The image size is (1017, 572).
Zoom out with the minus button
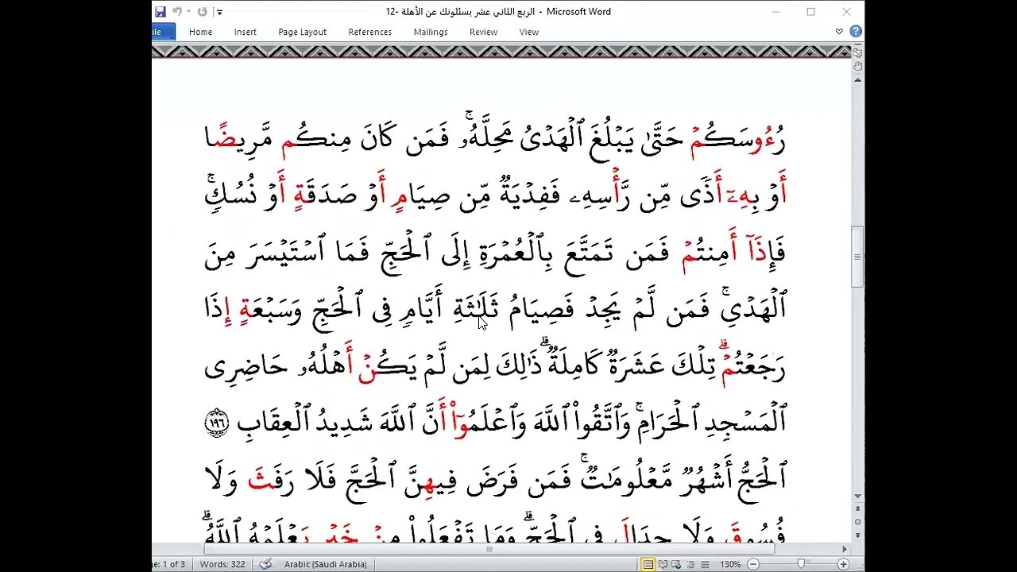click(x=755, y=564)
